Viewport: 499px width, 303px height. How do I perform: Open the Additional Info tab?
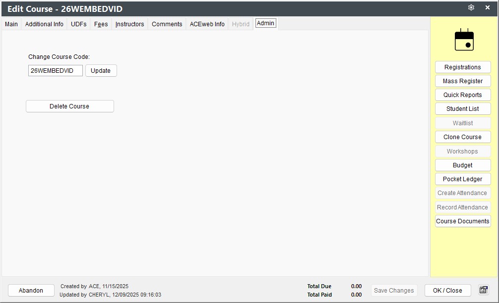click(x=44, y=24)
